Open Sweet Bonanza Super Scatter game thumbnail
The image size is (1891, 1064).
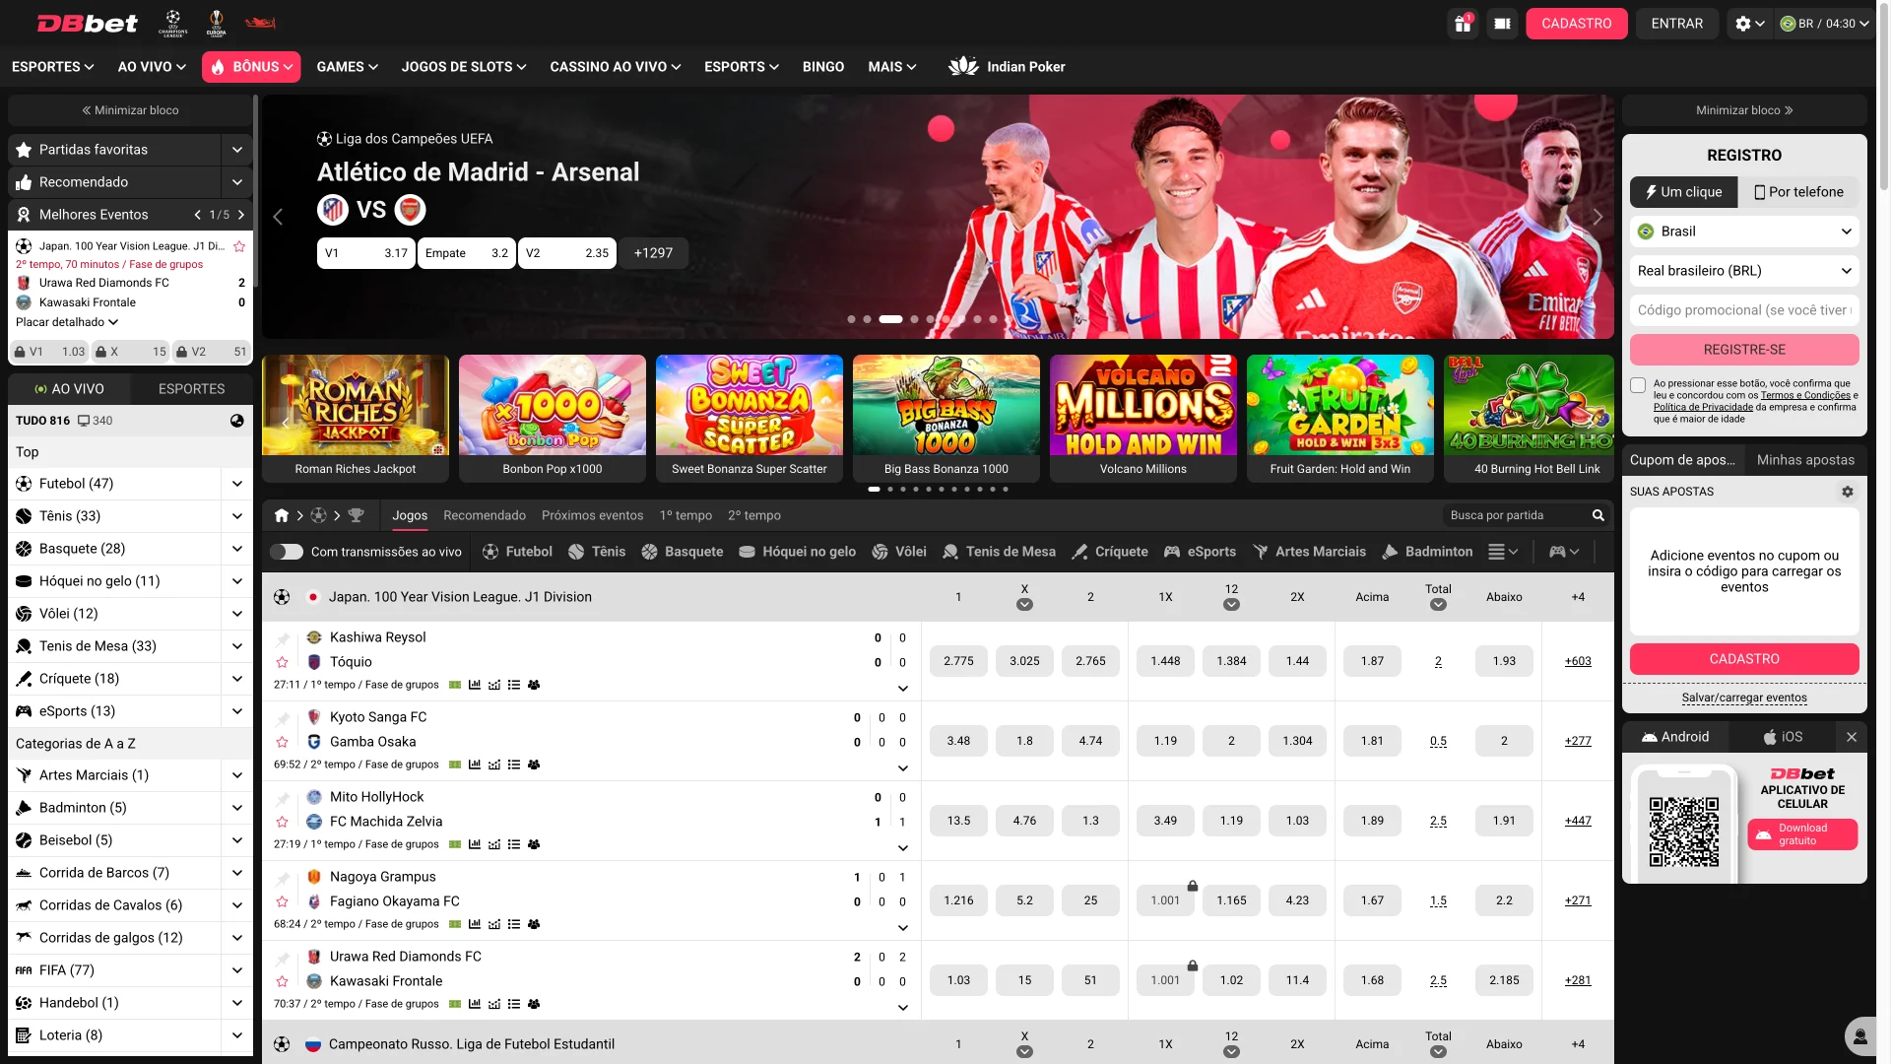point(750,419)
